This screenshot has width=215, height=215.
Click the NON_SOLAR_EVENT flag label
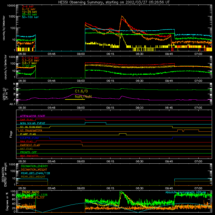33,123
